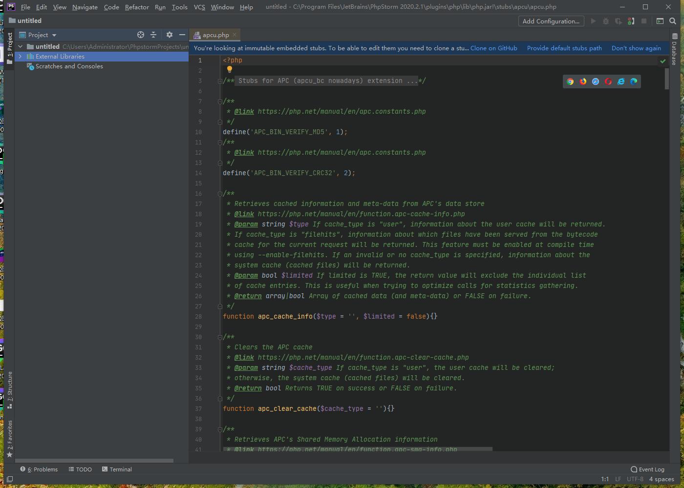684x488 pixels.
Task: Open file preview in Firefox browser icon
Action: (x=583, y=81)
